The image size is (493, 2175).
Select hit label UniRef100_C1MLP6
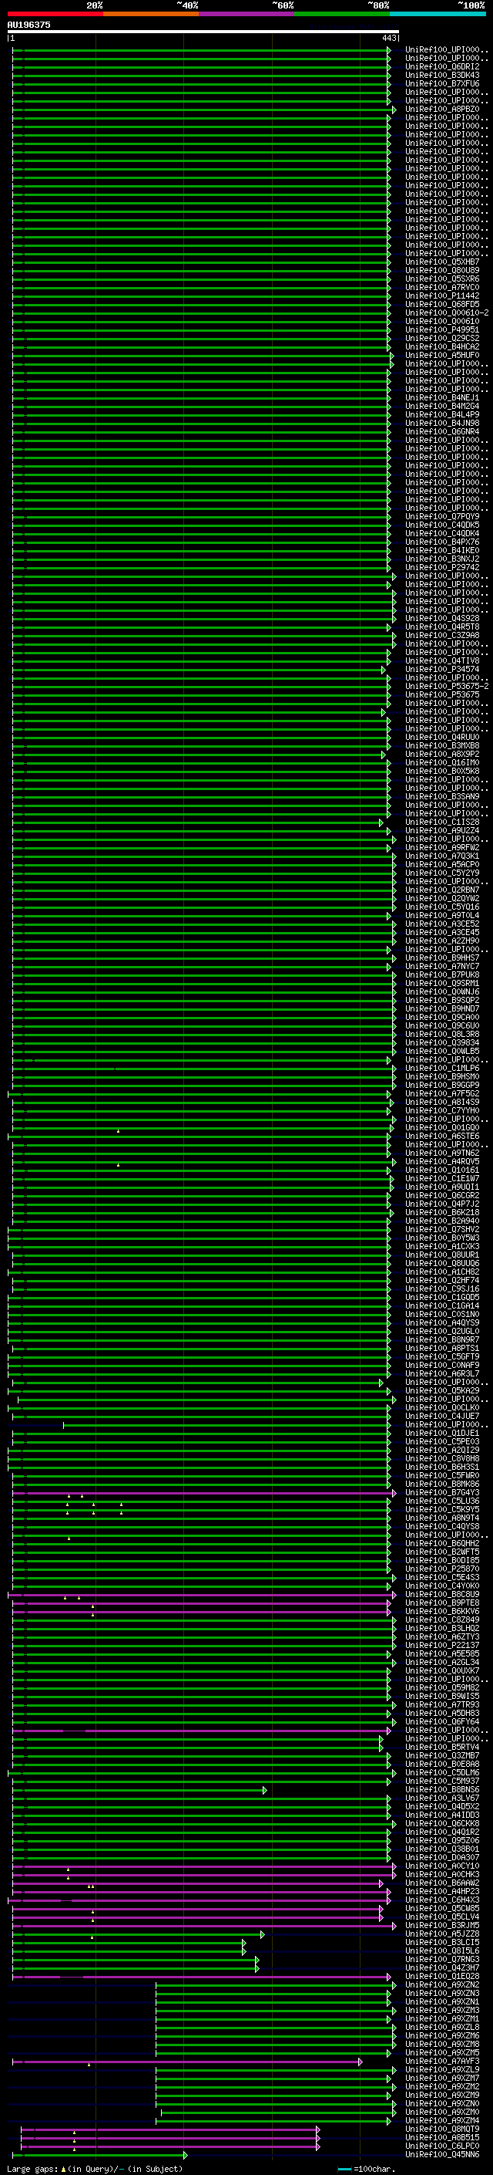(x=442, y=1068)
